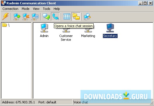Click the Port: default status text

tap(47, 102)
